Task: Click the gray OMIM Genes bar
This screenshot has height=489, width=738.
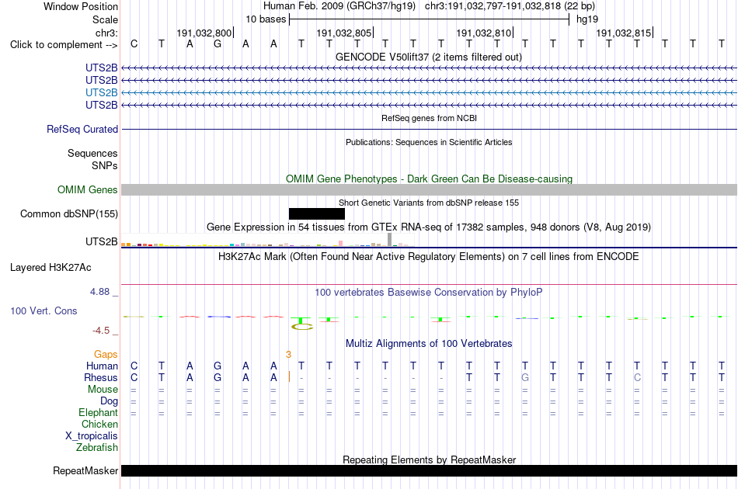Action: 430,189
